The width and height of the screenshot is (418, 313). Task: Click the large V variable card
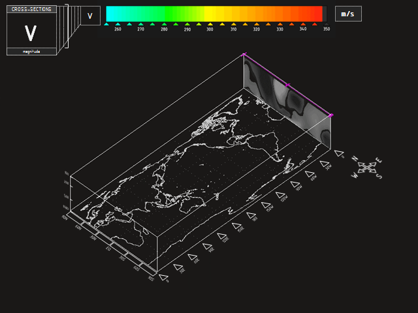point(31,32)
